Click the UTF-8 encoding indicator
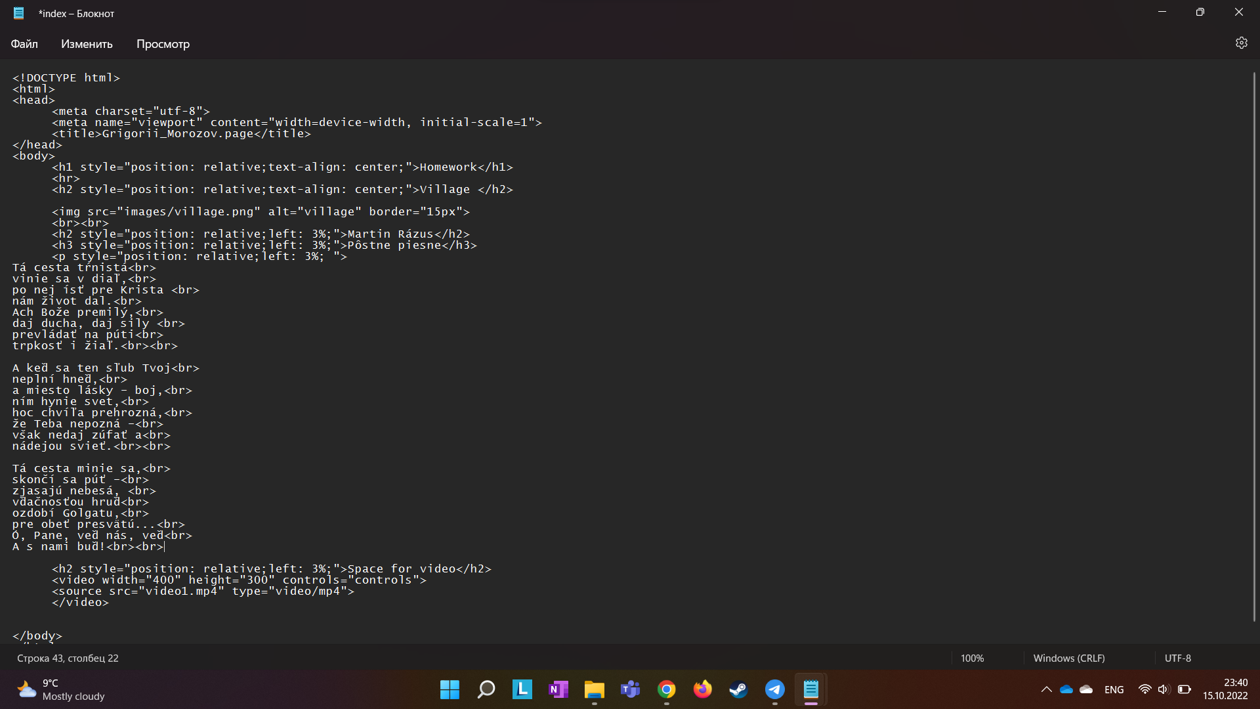The image size is (1260, 709). pos(1178,658)
